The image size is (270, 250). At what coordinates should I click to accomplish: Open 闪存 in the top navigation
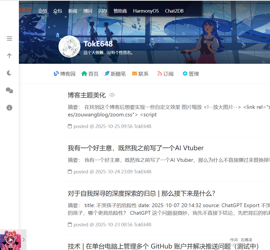(x=103, y=11)
